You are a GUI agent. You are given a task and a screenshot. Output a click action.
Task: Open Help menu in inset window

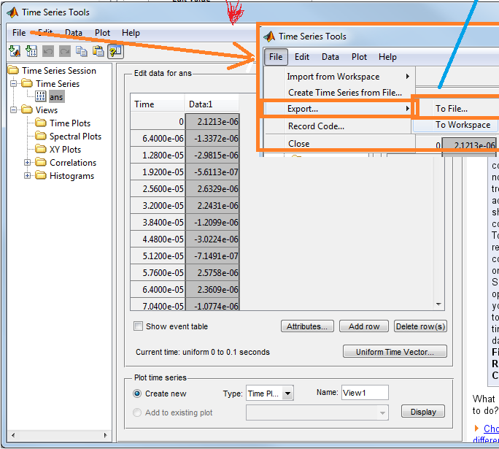pyautogui.click(x=387, y=57)
